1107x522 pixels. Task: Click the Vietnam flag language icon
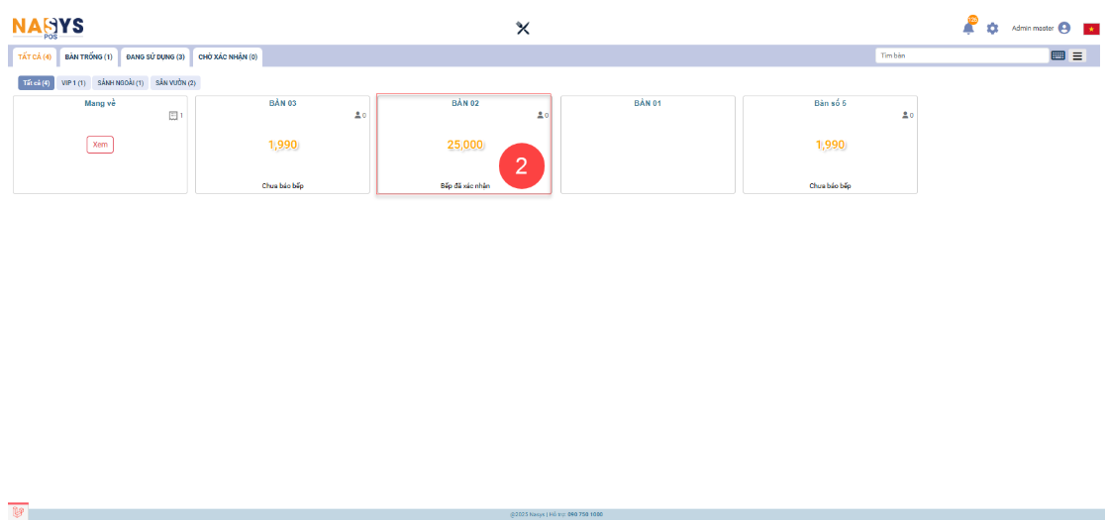pyautogui.click(x=1091, y=29)
